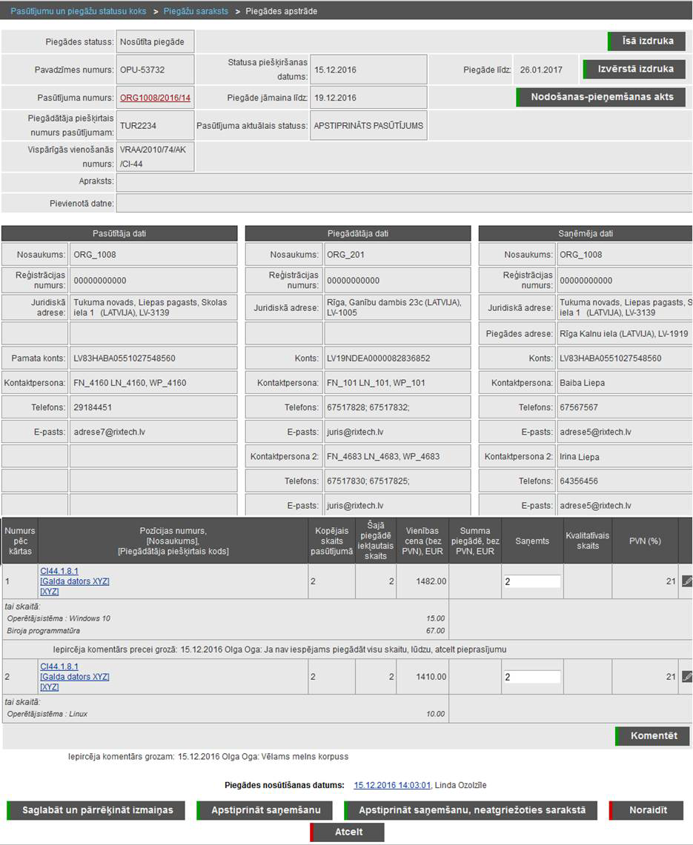
Task: Click the edit pencil icon for row 2
Action: pos(686,676)
